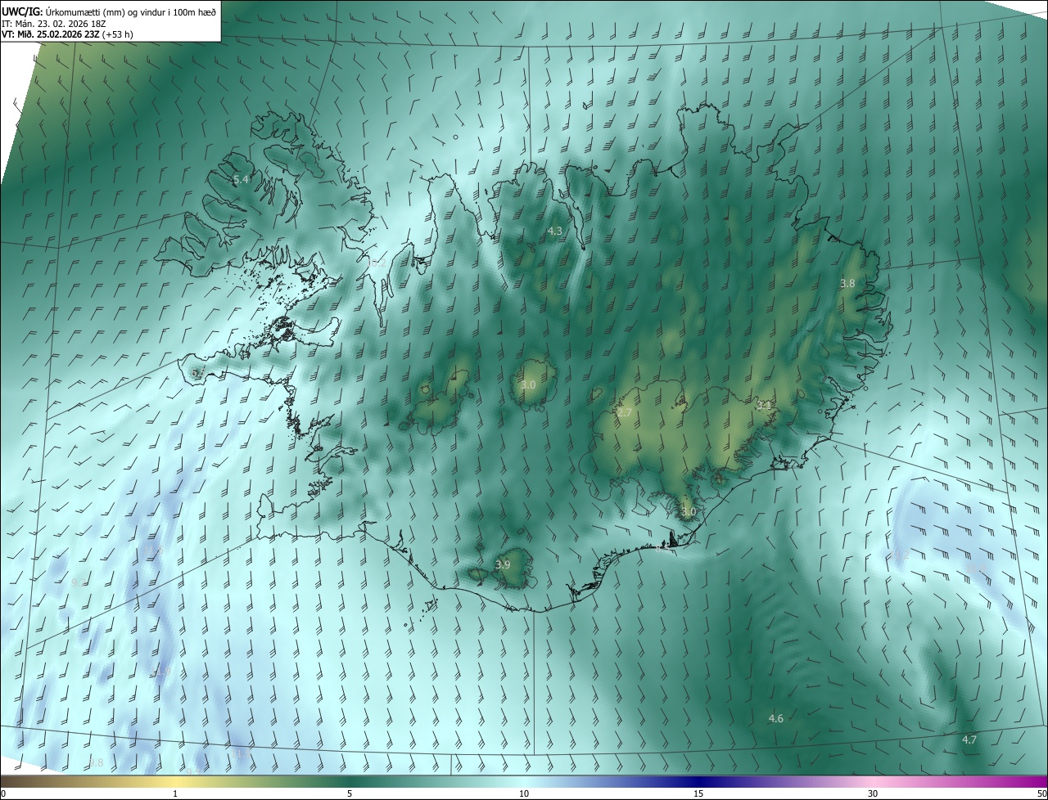The height and width of the screenshot is (800, 1048).
Task: Click the 4.3 value label on the map
Action: (x=555, y=231)
